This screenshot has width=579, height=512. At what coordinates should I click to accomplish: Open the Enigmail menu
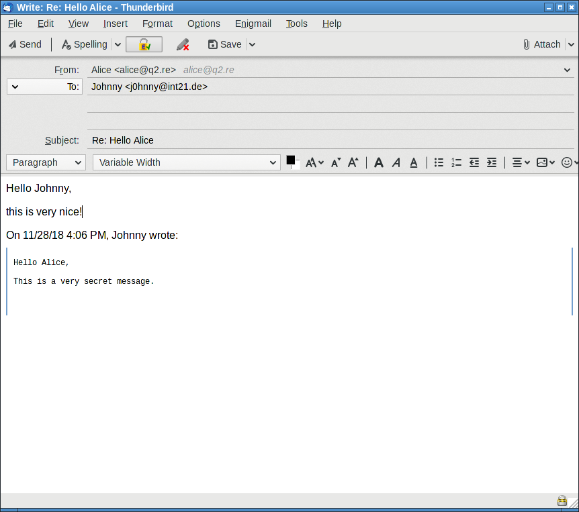click(x=253, y=23)
